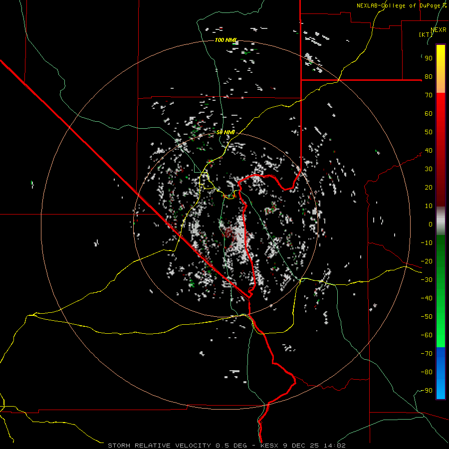Click the 0.5 DEG elevation angle text
This screenshot has height=449, width=449.
(231, 446)
